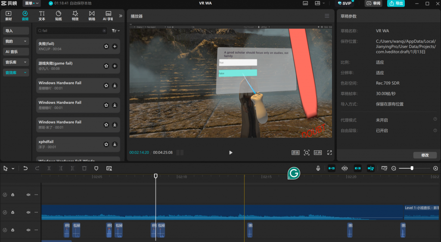Screen dimensions: 441x242
Task: Favorite the 失败(fail) sound effect
Action: pyautogui.click(x=106, y=47)
